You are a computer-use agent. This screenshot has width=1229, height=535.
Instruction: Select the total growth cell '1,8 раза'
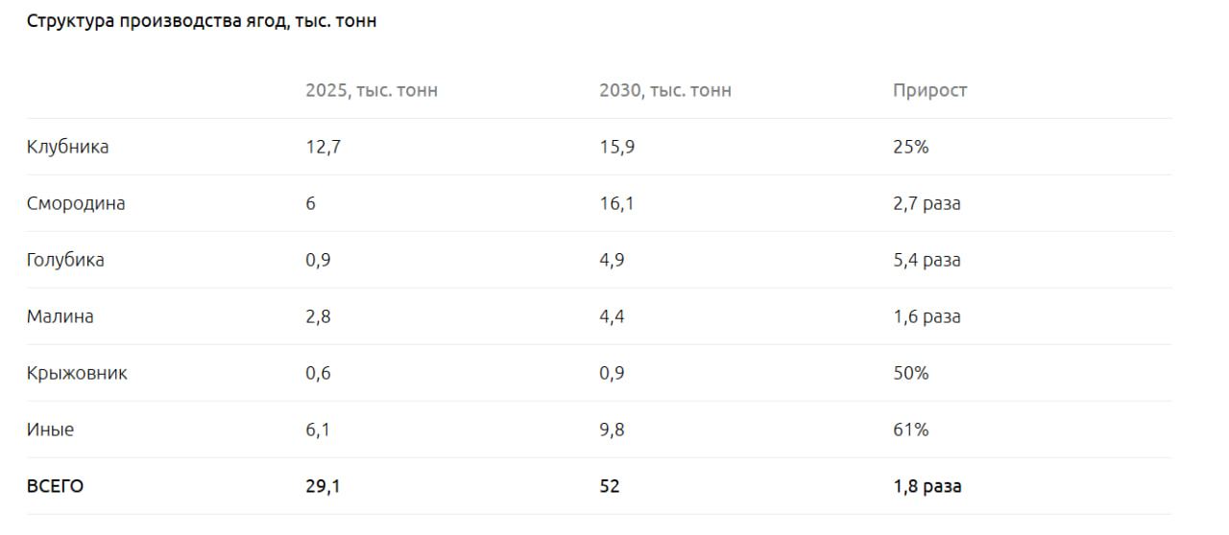click(x=927, y=487)
